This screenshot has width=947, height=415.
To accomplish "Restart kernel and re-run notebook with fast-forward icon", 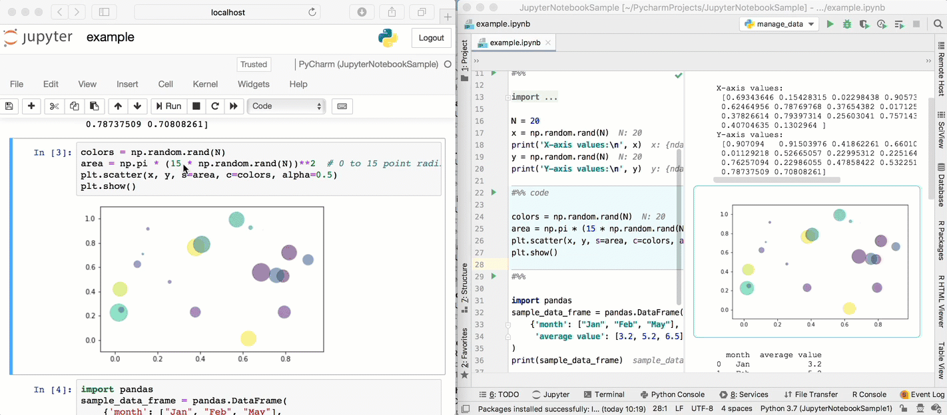I will 233,106.
